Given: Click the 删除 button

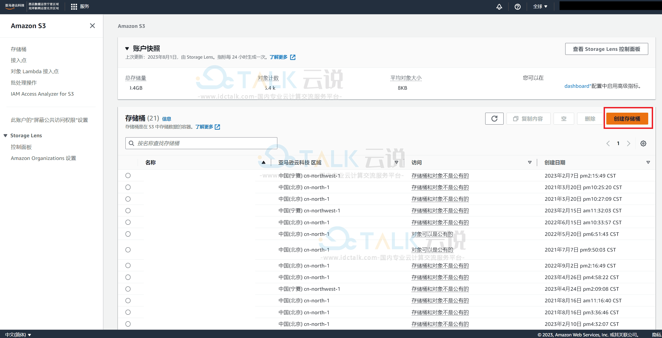Looking at the screenshot, I should [x=590, y=119].
